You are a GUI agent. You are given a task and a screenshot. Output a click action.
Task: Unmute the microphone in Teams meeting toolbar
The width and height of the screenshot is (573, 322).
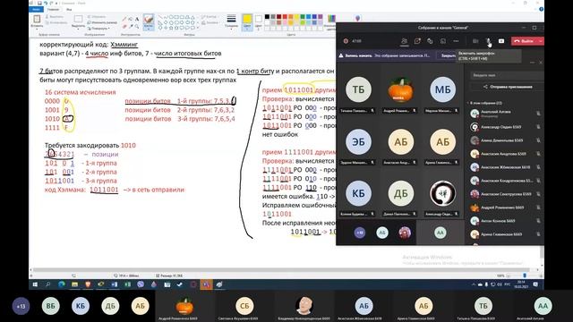(488, 41)
